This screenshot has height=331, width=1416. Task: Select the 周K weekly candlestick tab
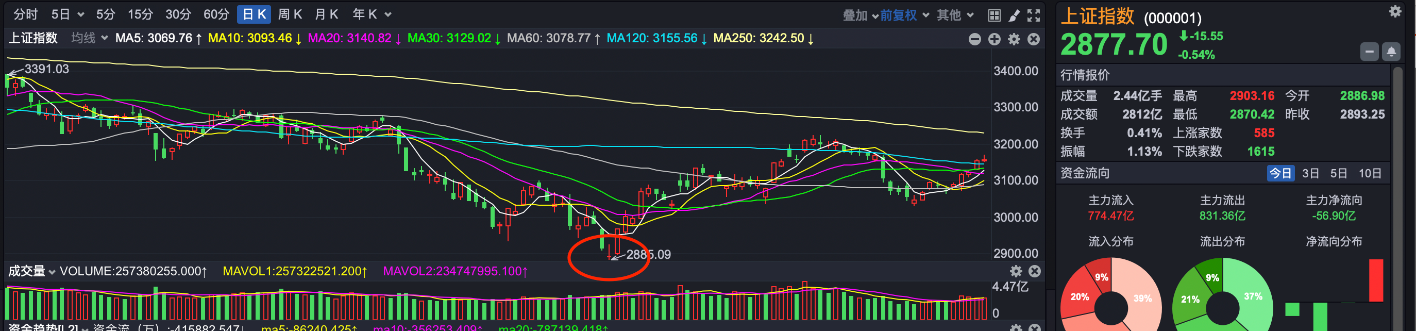[290, 14]
